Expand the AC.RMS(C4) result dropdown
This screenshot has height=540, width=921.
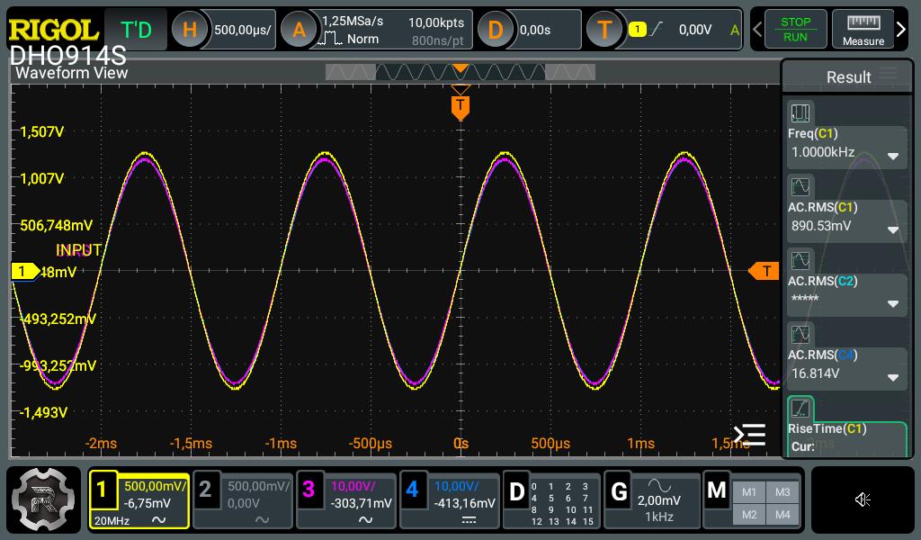coord(893,377)
